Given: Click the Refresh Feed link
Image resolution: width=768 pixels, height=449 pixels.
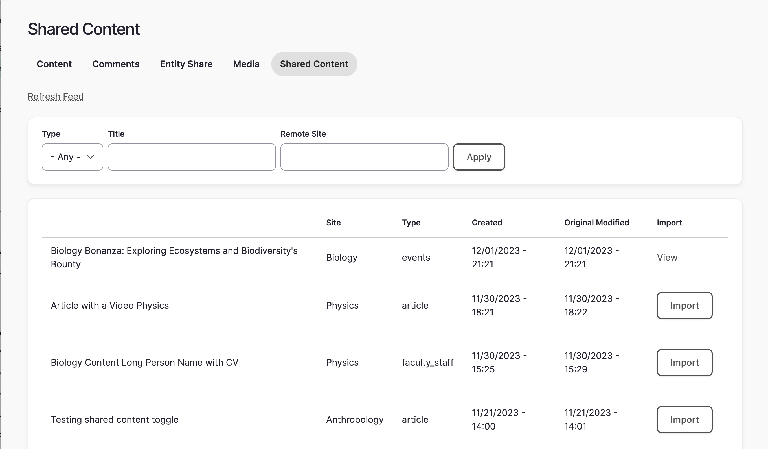Looking at the screenshot, I should pyautogui.click(x=56, y=97).
